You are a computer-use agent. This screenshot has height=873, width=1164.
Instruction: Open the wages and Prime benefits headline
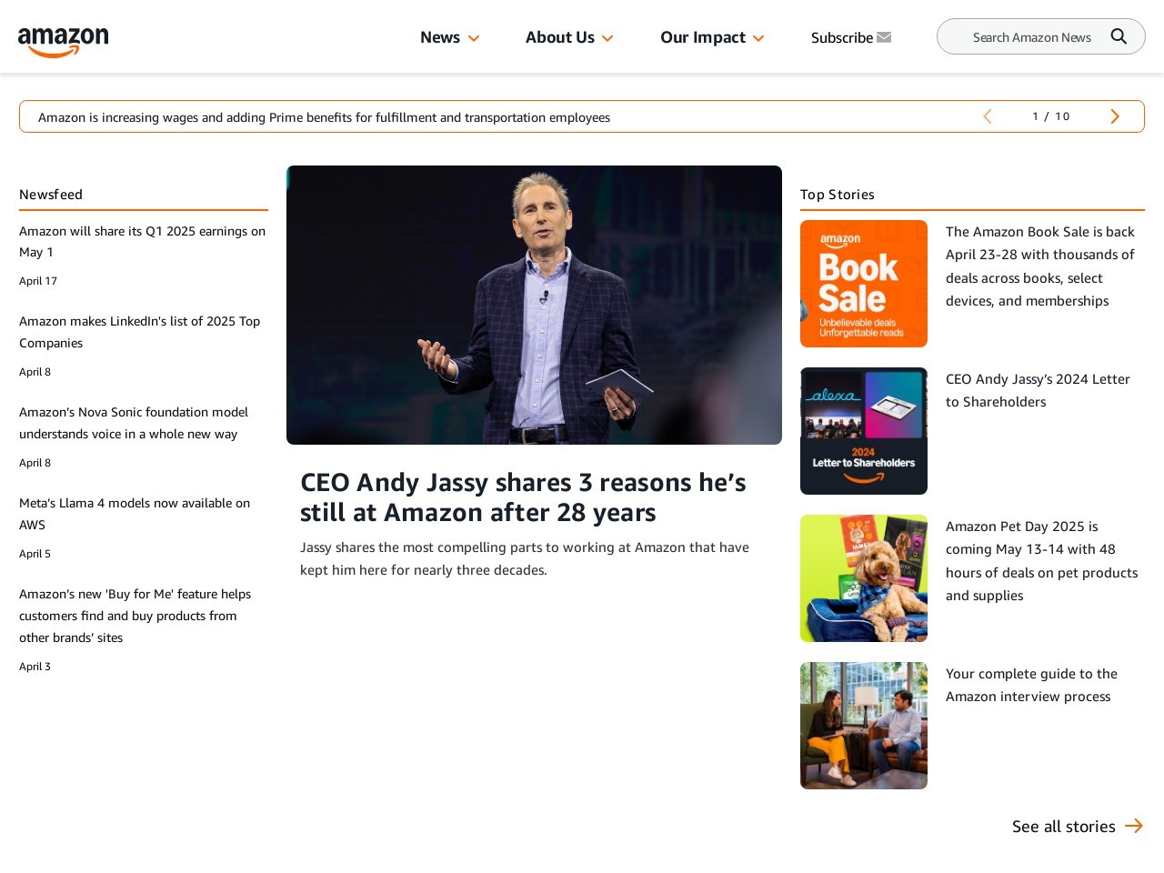tap(324, 117)
